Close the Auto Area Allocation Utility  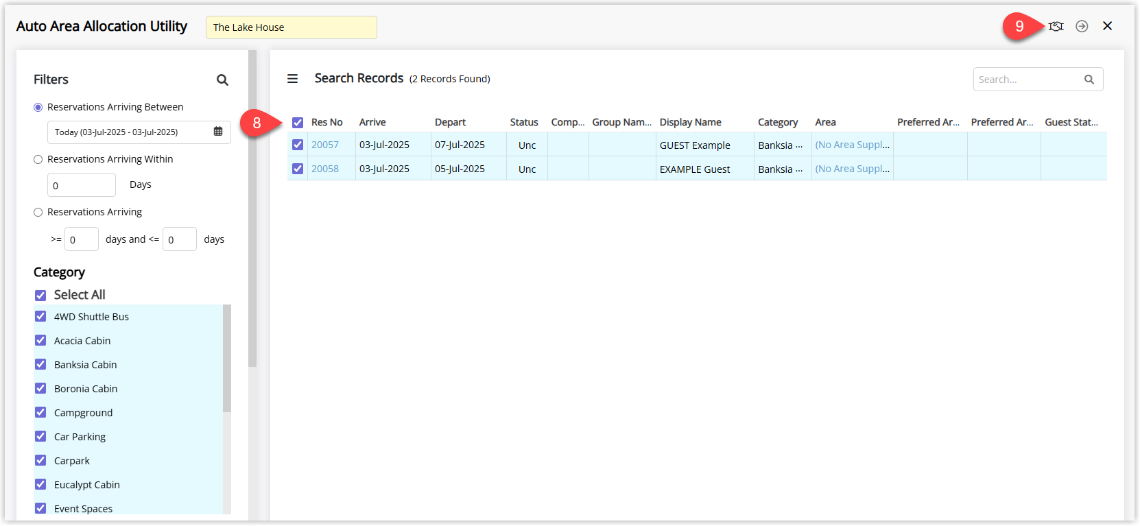(1107, 26)
